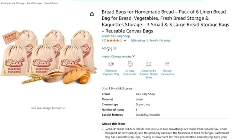Open the Food Storage breadcrumb
Image resolution: width=232 pixels, height=140 pixels.
(x=34, y=3)
